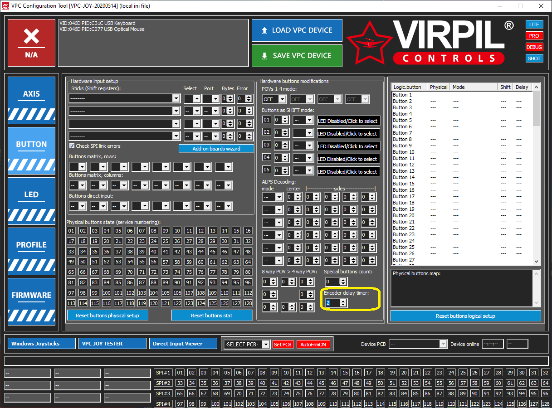Image resolution: width=552 pixels, height=408 pixels.
Task: Click Shift column header
Action: click(506, 87)
